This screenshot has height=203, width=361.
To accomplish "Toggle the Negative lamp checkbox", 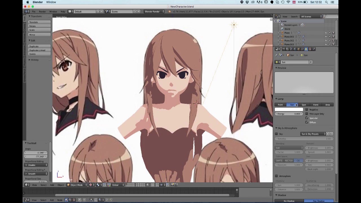I will click(307, 109).
